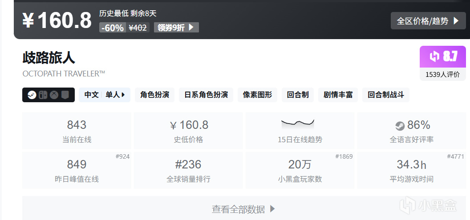
Task: Click the 86% 全语言好评率 card
Action: tap(412, 131)
